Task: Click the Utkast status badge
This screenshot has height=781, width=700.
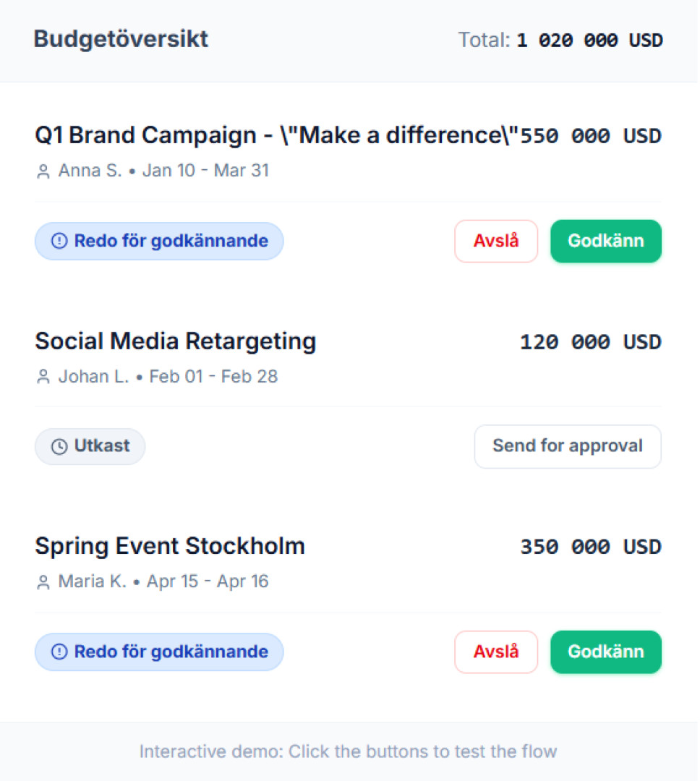Action: (90, 446)
